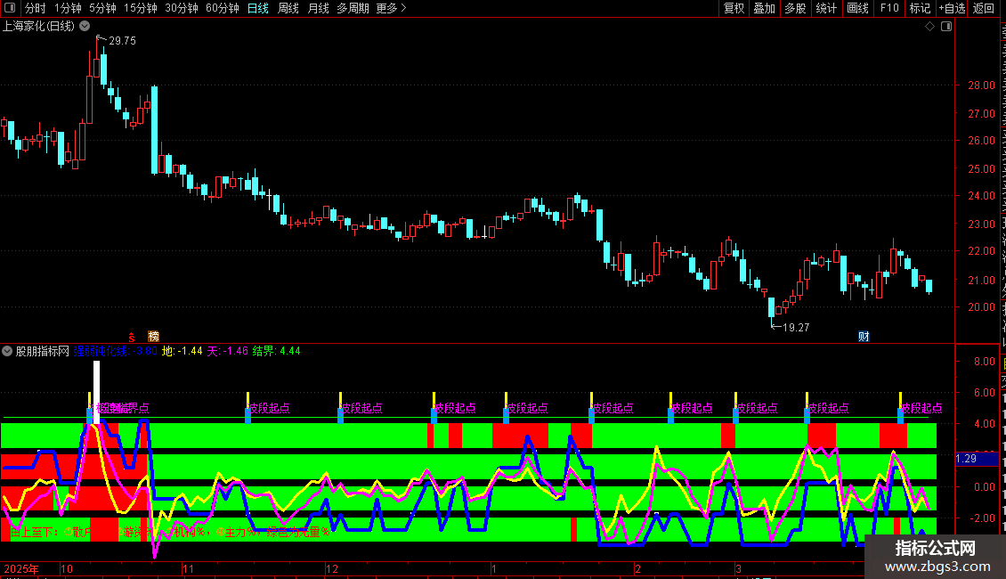The image size is (1006, 579).
Task: Select the 60分钟 period tab
Action: tap(222, 8)
